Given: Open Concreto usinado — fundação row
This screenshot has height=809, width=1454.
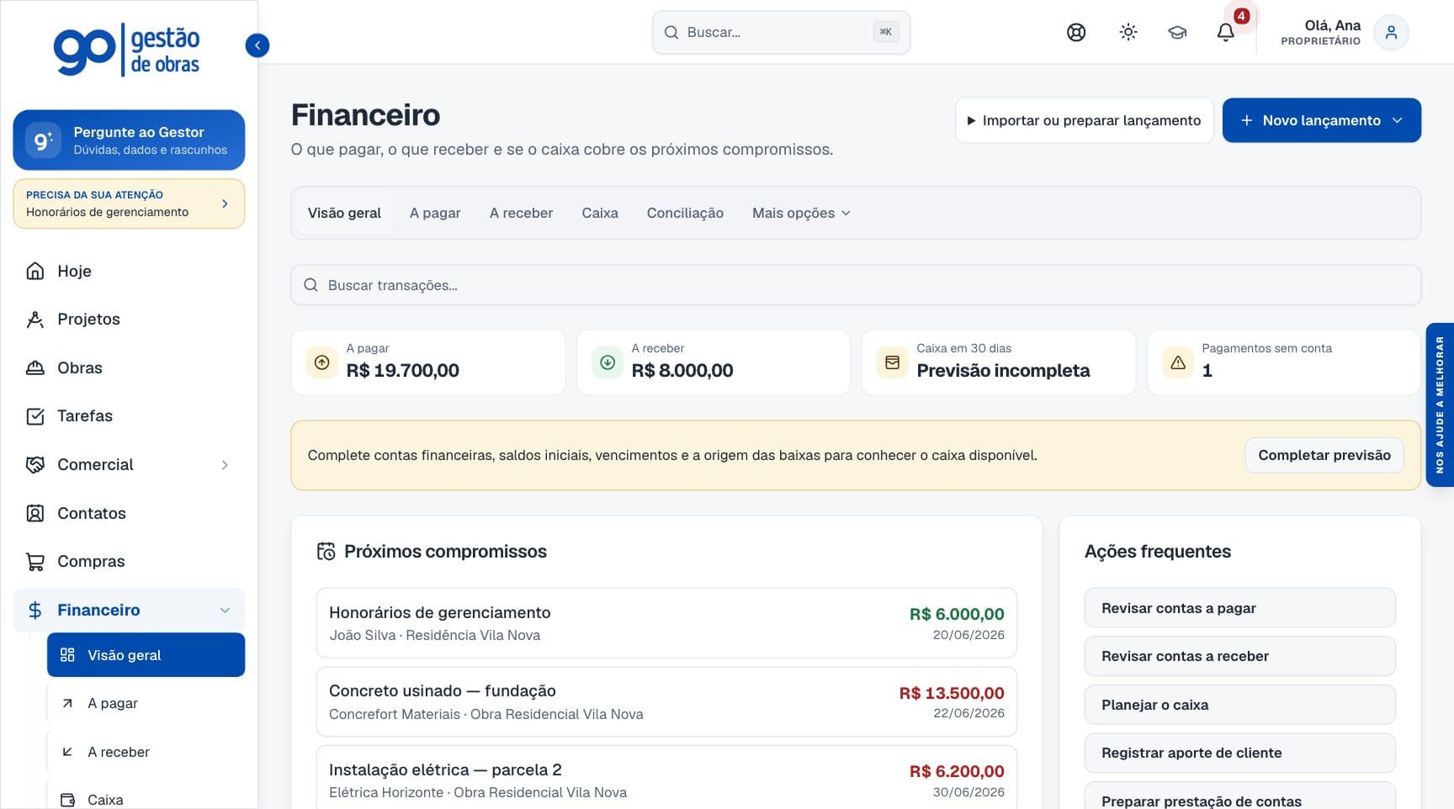Looking at the screenshot, I should (x=666, y=702).
